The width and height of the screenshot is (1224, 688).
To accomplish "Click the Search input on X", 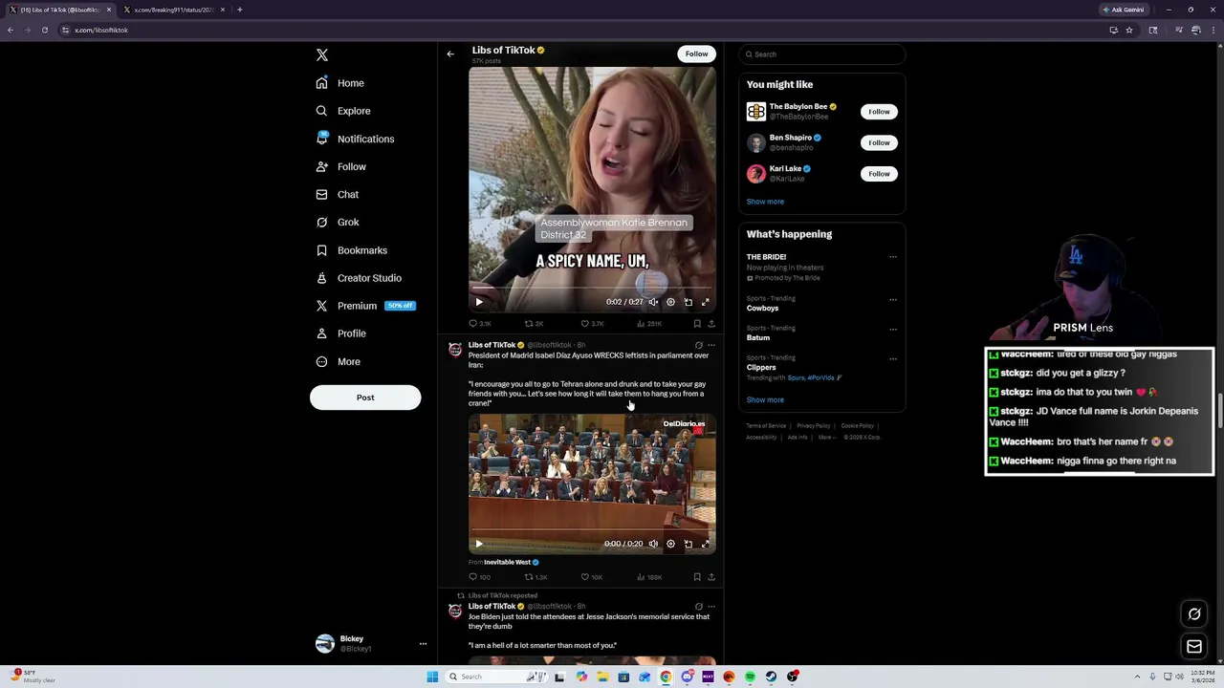I will (822, 54).
